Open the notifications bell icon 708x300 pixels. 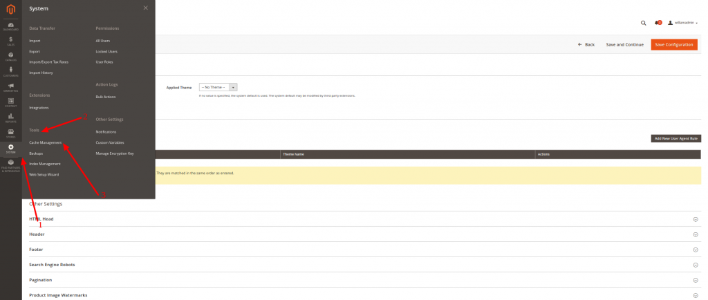tap(657, 23)
